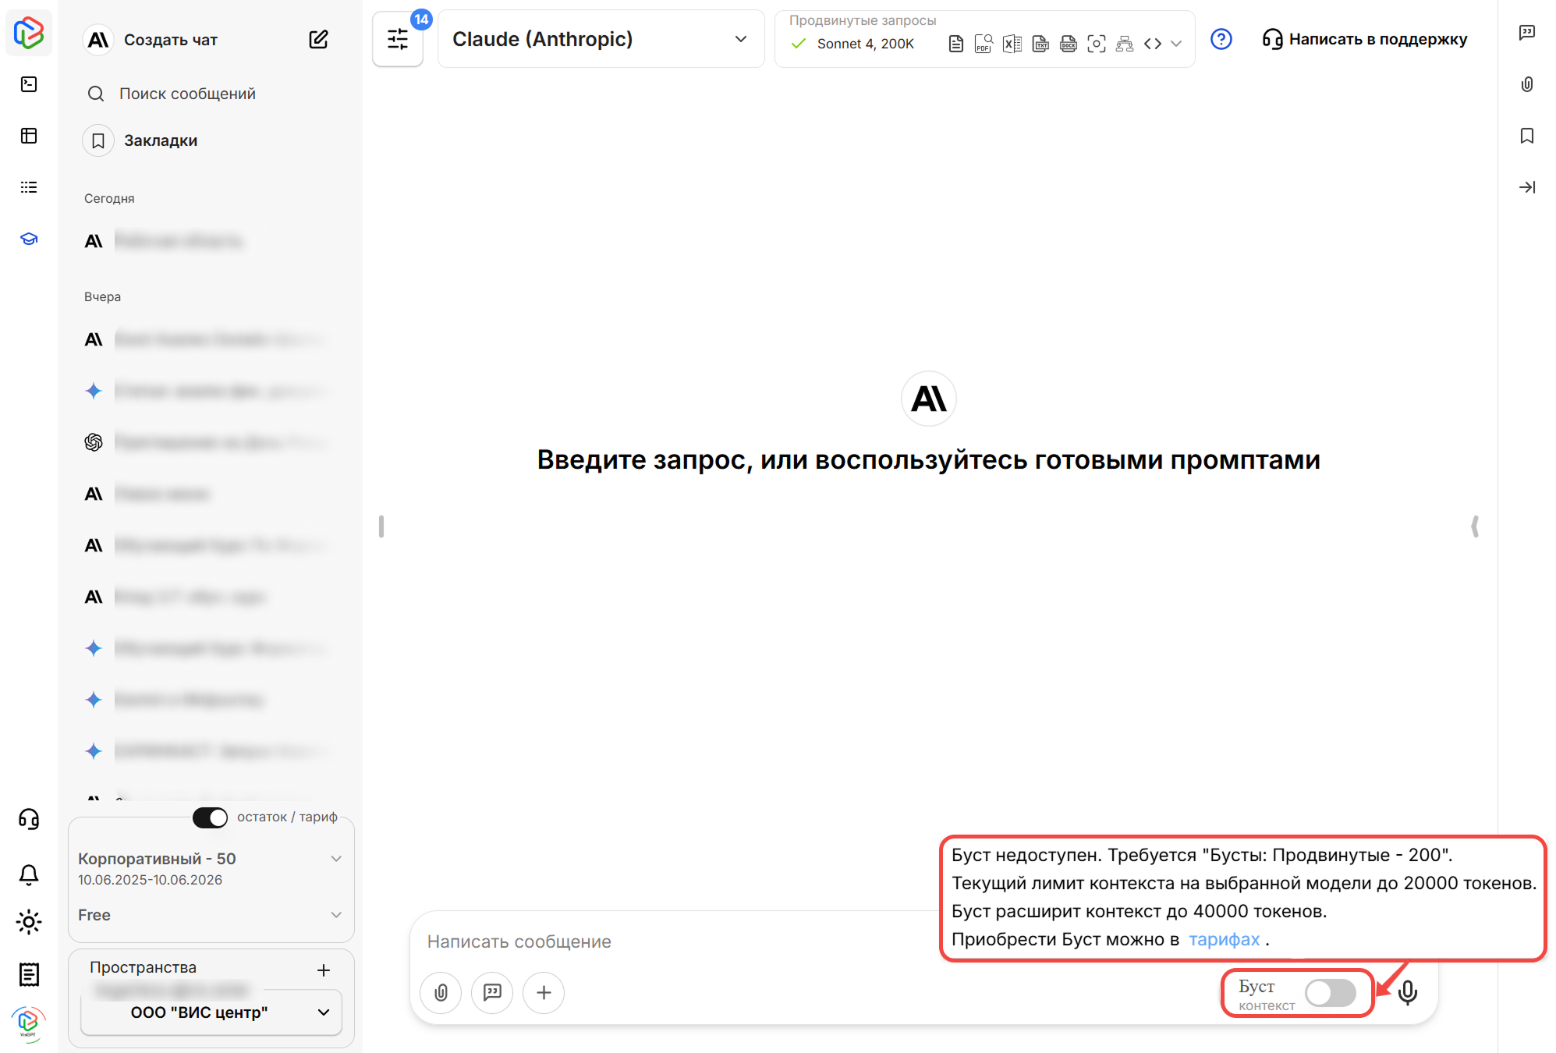Select the plain document file icon in toolbar
The image size is (1556, 1053).
click(x=955, y=44)
